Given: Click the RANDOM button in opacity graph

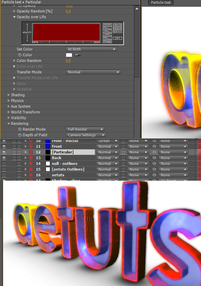Looking at the screenshot, I should tap(117, 28).
